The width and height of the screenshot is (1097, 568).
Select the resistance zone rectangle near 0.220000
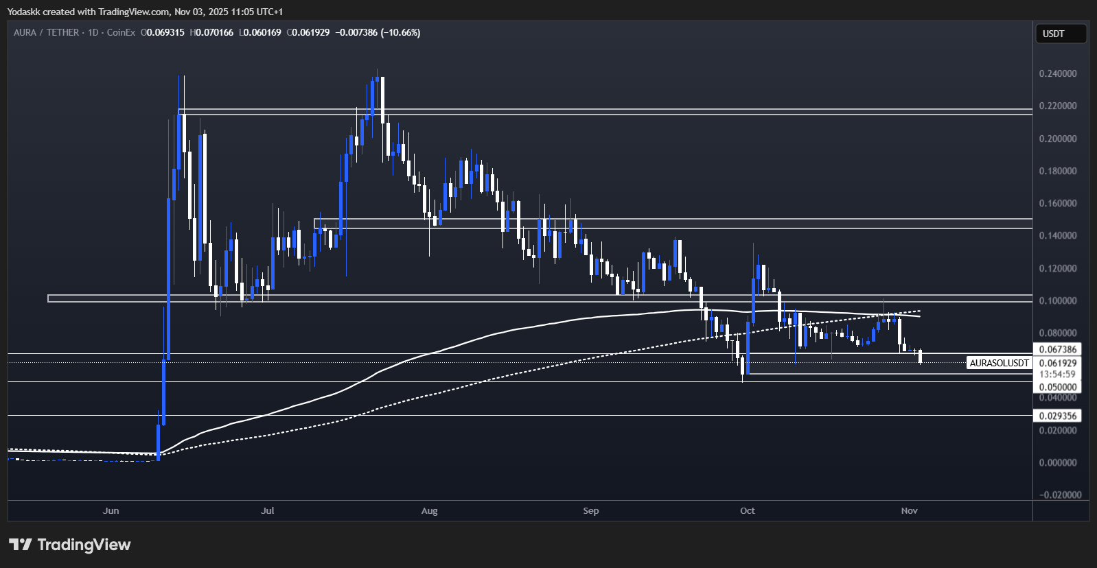(x=604, y=111)
